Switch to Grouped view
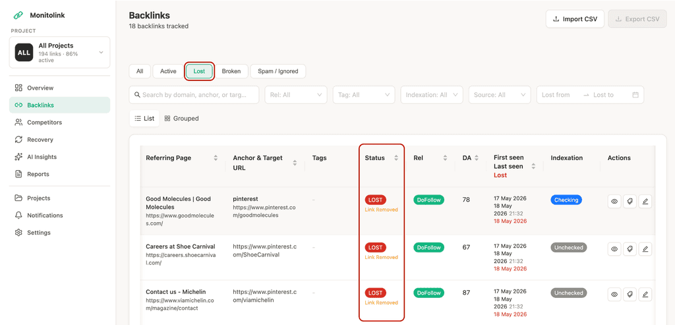Screen dimensions: 675x325 click(181, 119)
